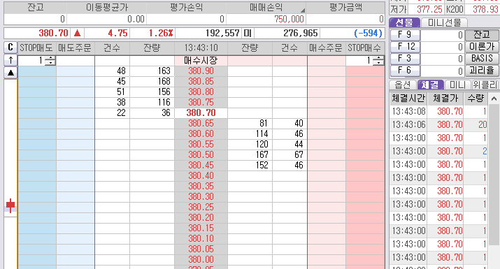This screenshot has height=269, width=500.
Task: Click the 매매손익 header sort triangle
Action: click(302, 10)
